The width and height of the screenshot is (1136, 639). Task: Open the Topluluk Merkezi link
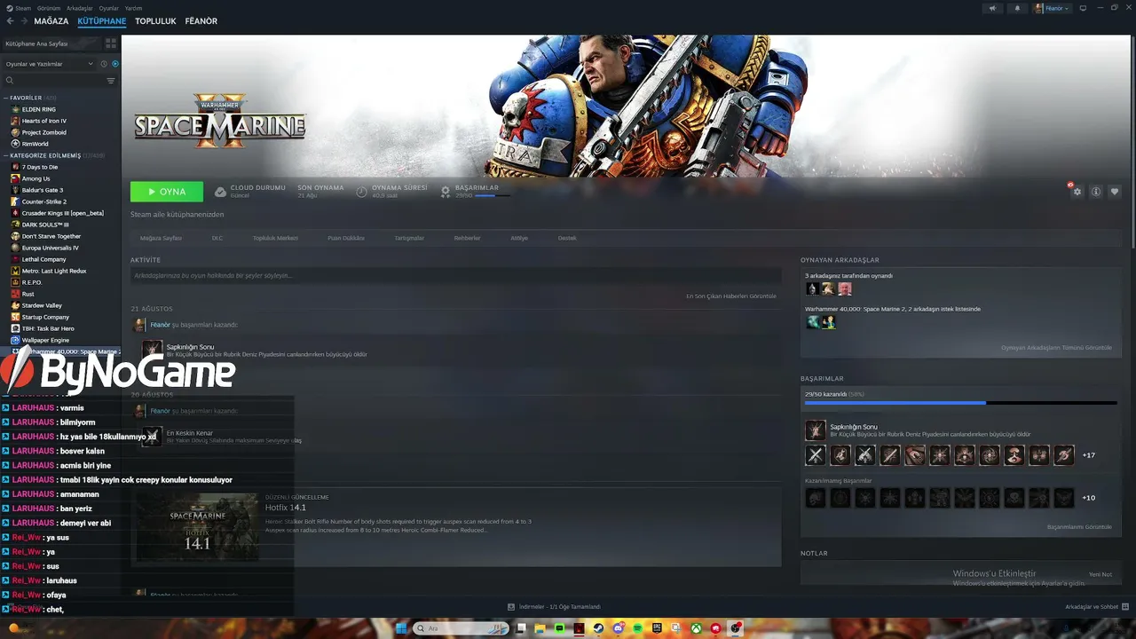tap(275, 238)
